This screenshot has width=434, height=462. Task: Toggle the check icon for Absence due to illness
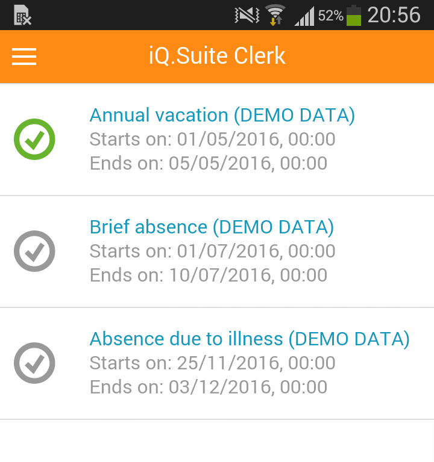pyautogui.click(x=34, y=363)
